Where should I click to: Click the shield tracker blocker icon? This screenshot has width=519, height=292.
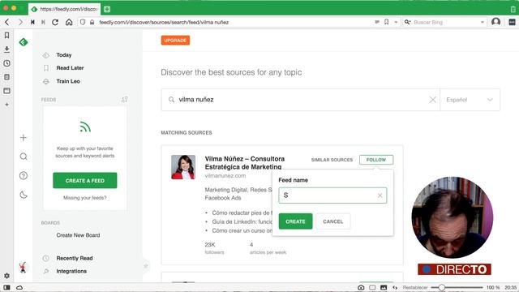pos(83,22)
